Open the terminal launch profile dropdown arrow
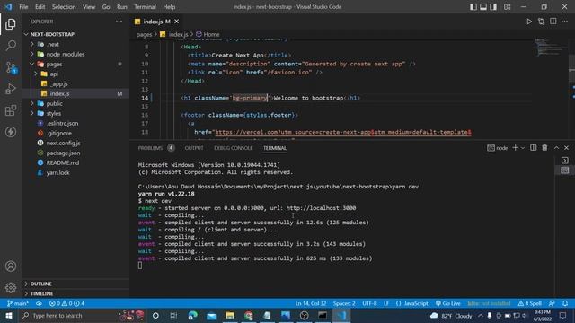 tap(523, 147)
